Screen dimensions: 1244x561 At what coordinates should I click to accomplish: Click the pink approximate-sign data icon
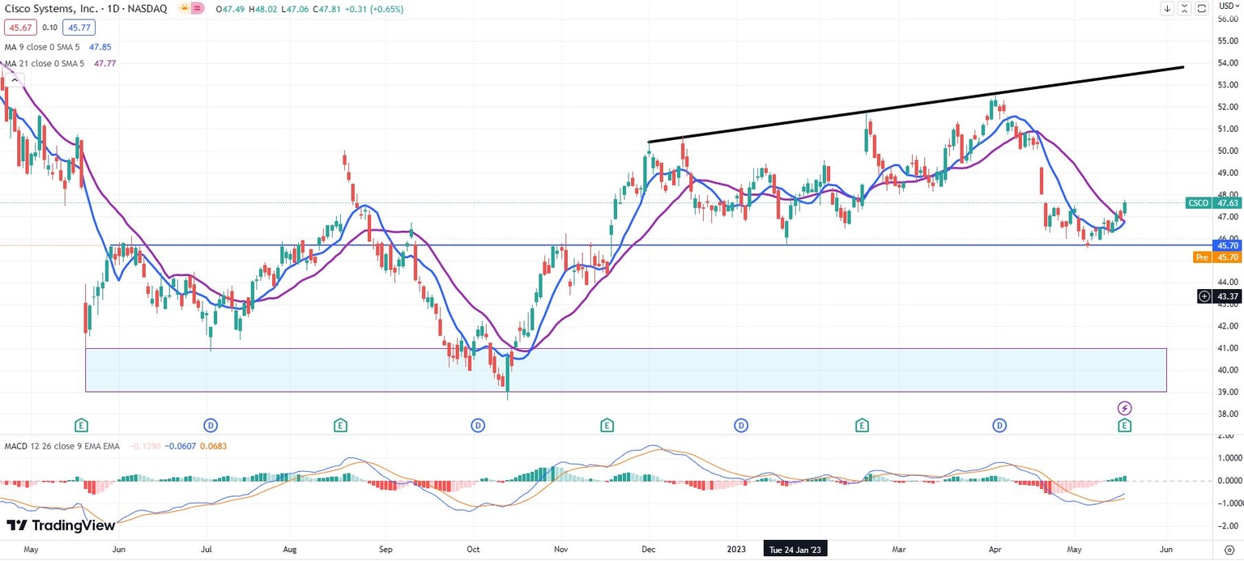pyautogui.click(x=198, y=9)
